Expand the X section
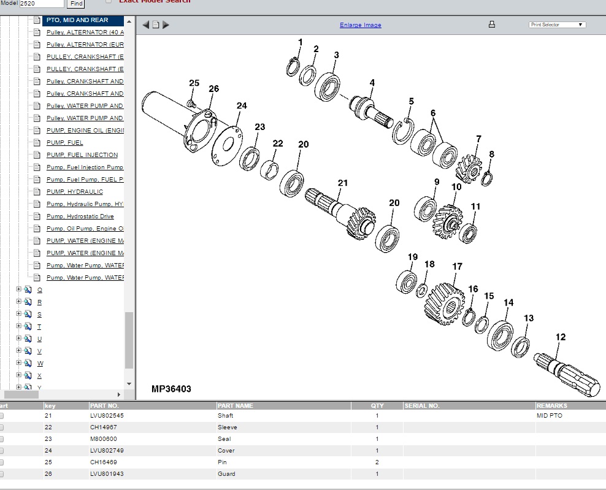The image size is (606, 490). 18,375
